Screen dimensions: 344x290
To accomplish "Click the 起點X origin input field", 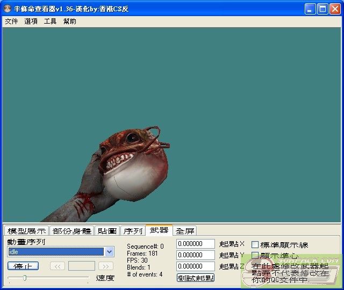I will pos(196,244).
